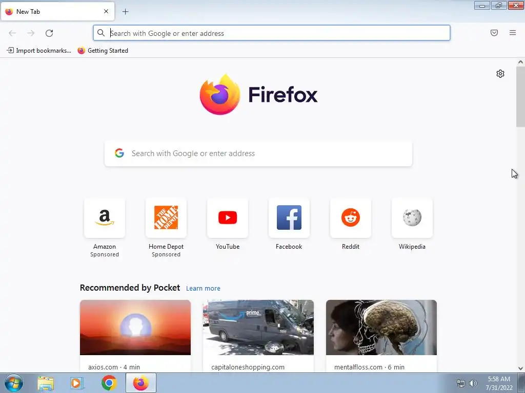Open the capitaloneshopping.com Prime van card
Image resolution: width=525 pixels, height=393 pixels.
(258, 336)
